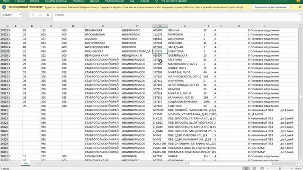Screen dimensions: 303x170
Task: Click the Enter checkmark icon in formula bar
Action: [x=40, y=15]
